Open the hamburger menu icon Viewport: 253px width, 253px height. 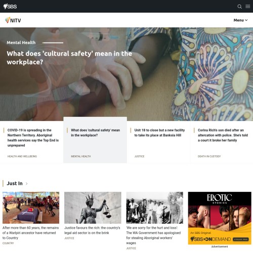(x=247, y=7)
